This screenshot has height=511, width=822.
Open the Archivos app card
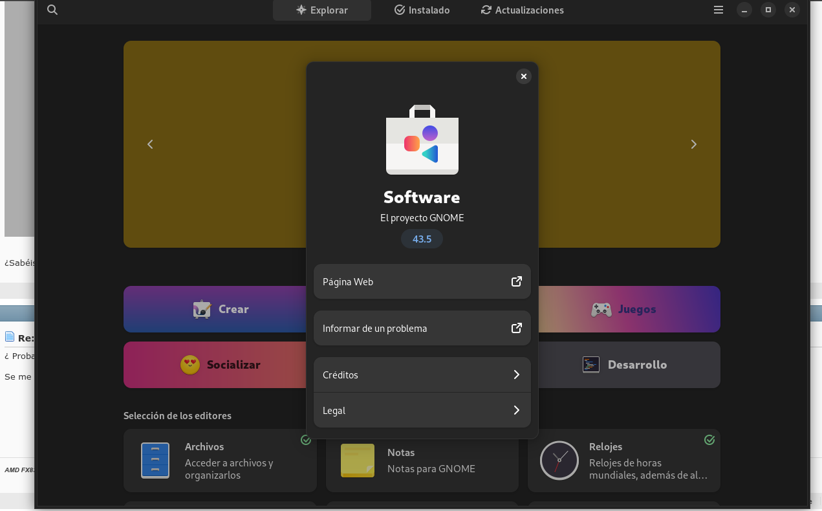pos(220,461)
